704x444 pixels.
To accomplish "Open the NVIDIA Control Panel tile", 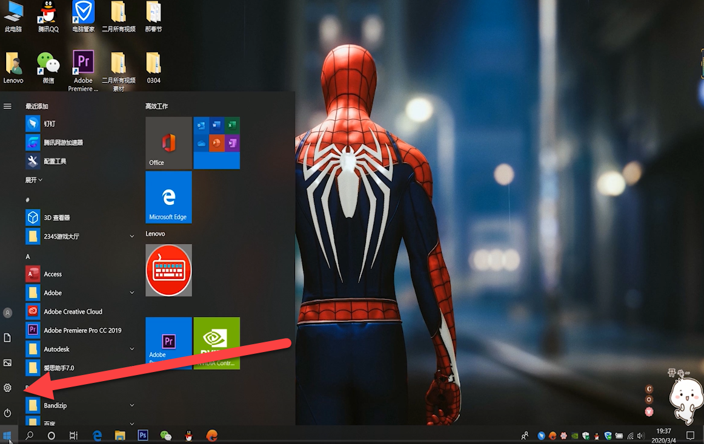I will click(x=216, y=343).
